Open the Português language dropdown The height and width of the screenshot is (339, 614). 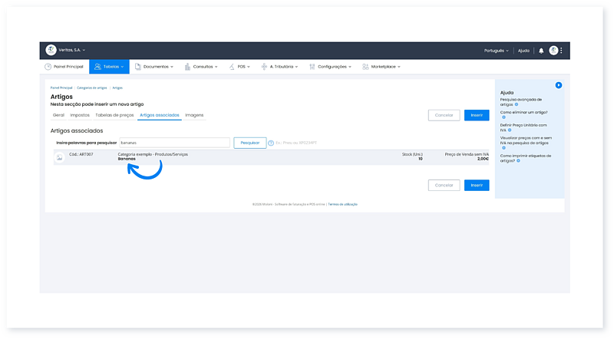[496, 51]
